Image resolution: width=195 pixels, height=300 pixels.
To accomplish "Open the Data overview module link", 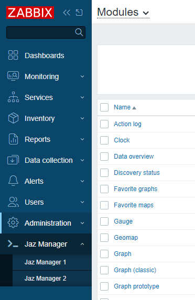I will pyautogui.click(x=134, y=157).
